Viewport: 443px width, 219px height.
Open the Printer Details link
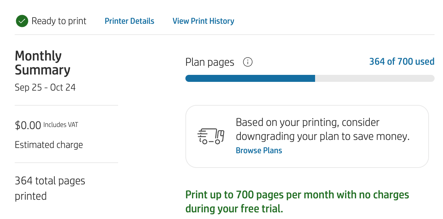pos(129,21)
